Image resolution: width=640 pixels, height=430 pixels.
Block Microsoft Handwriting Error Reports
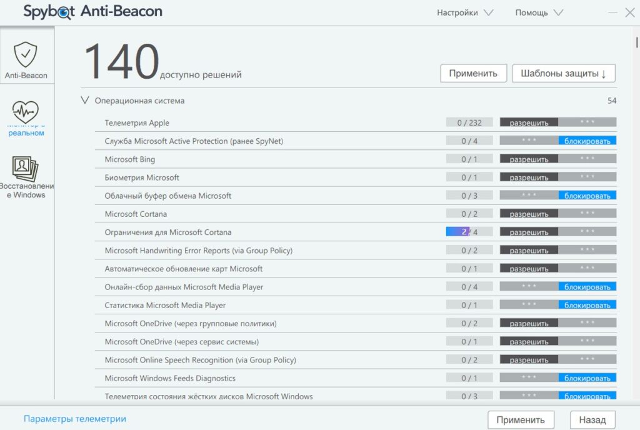click(x=587, y=250)
